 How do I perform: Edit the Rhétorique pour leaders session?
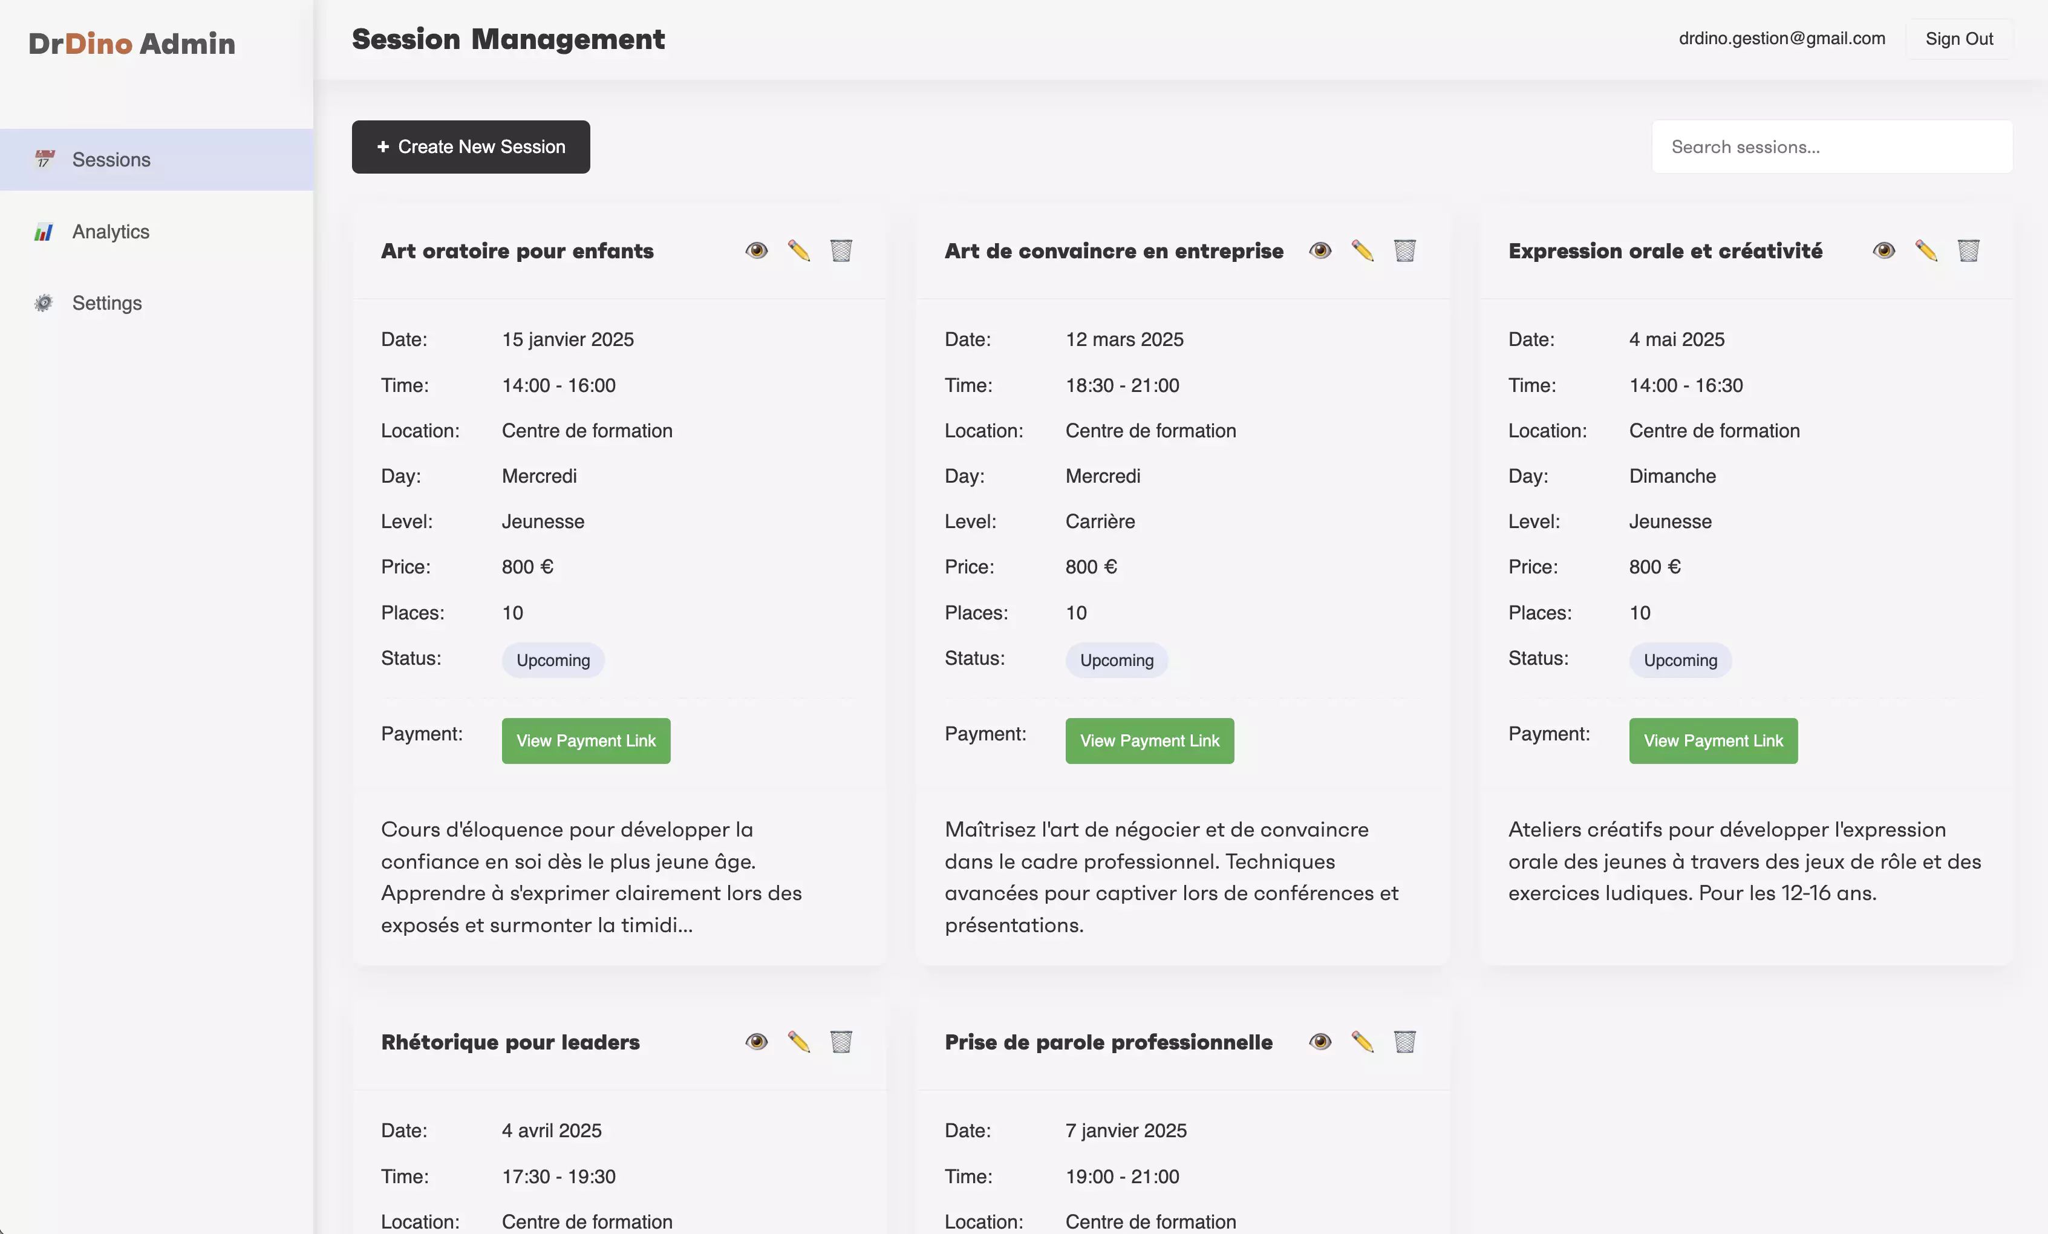point(799,1041)
